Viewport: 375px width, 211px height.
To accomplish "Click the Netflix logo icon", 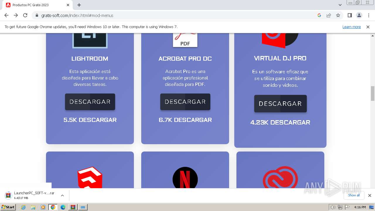I will point(185,178).
